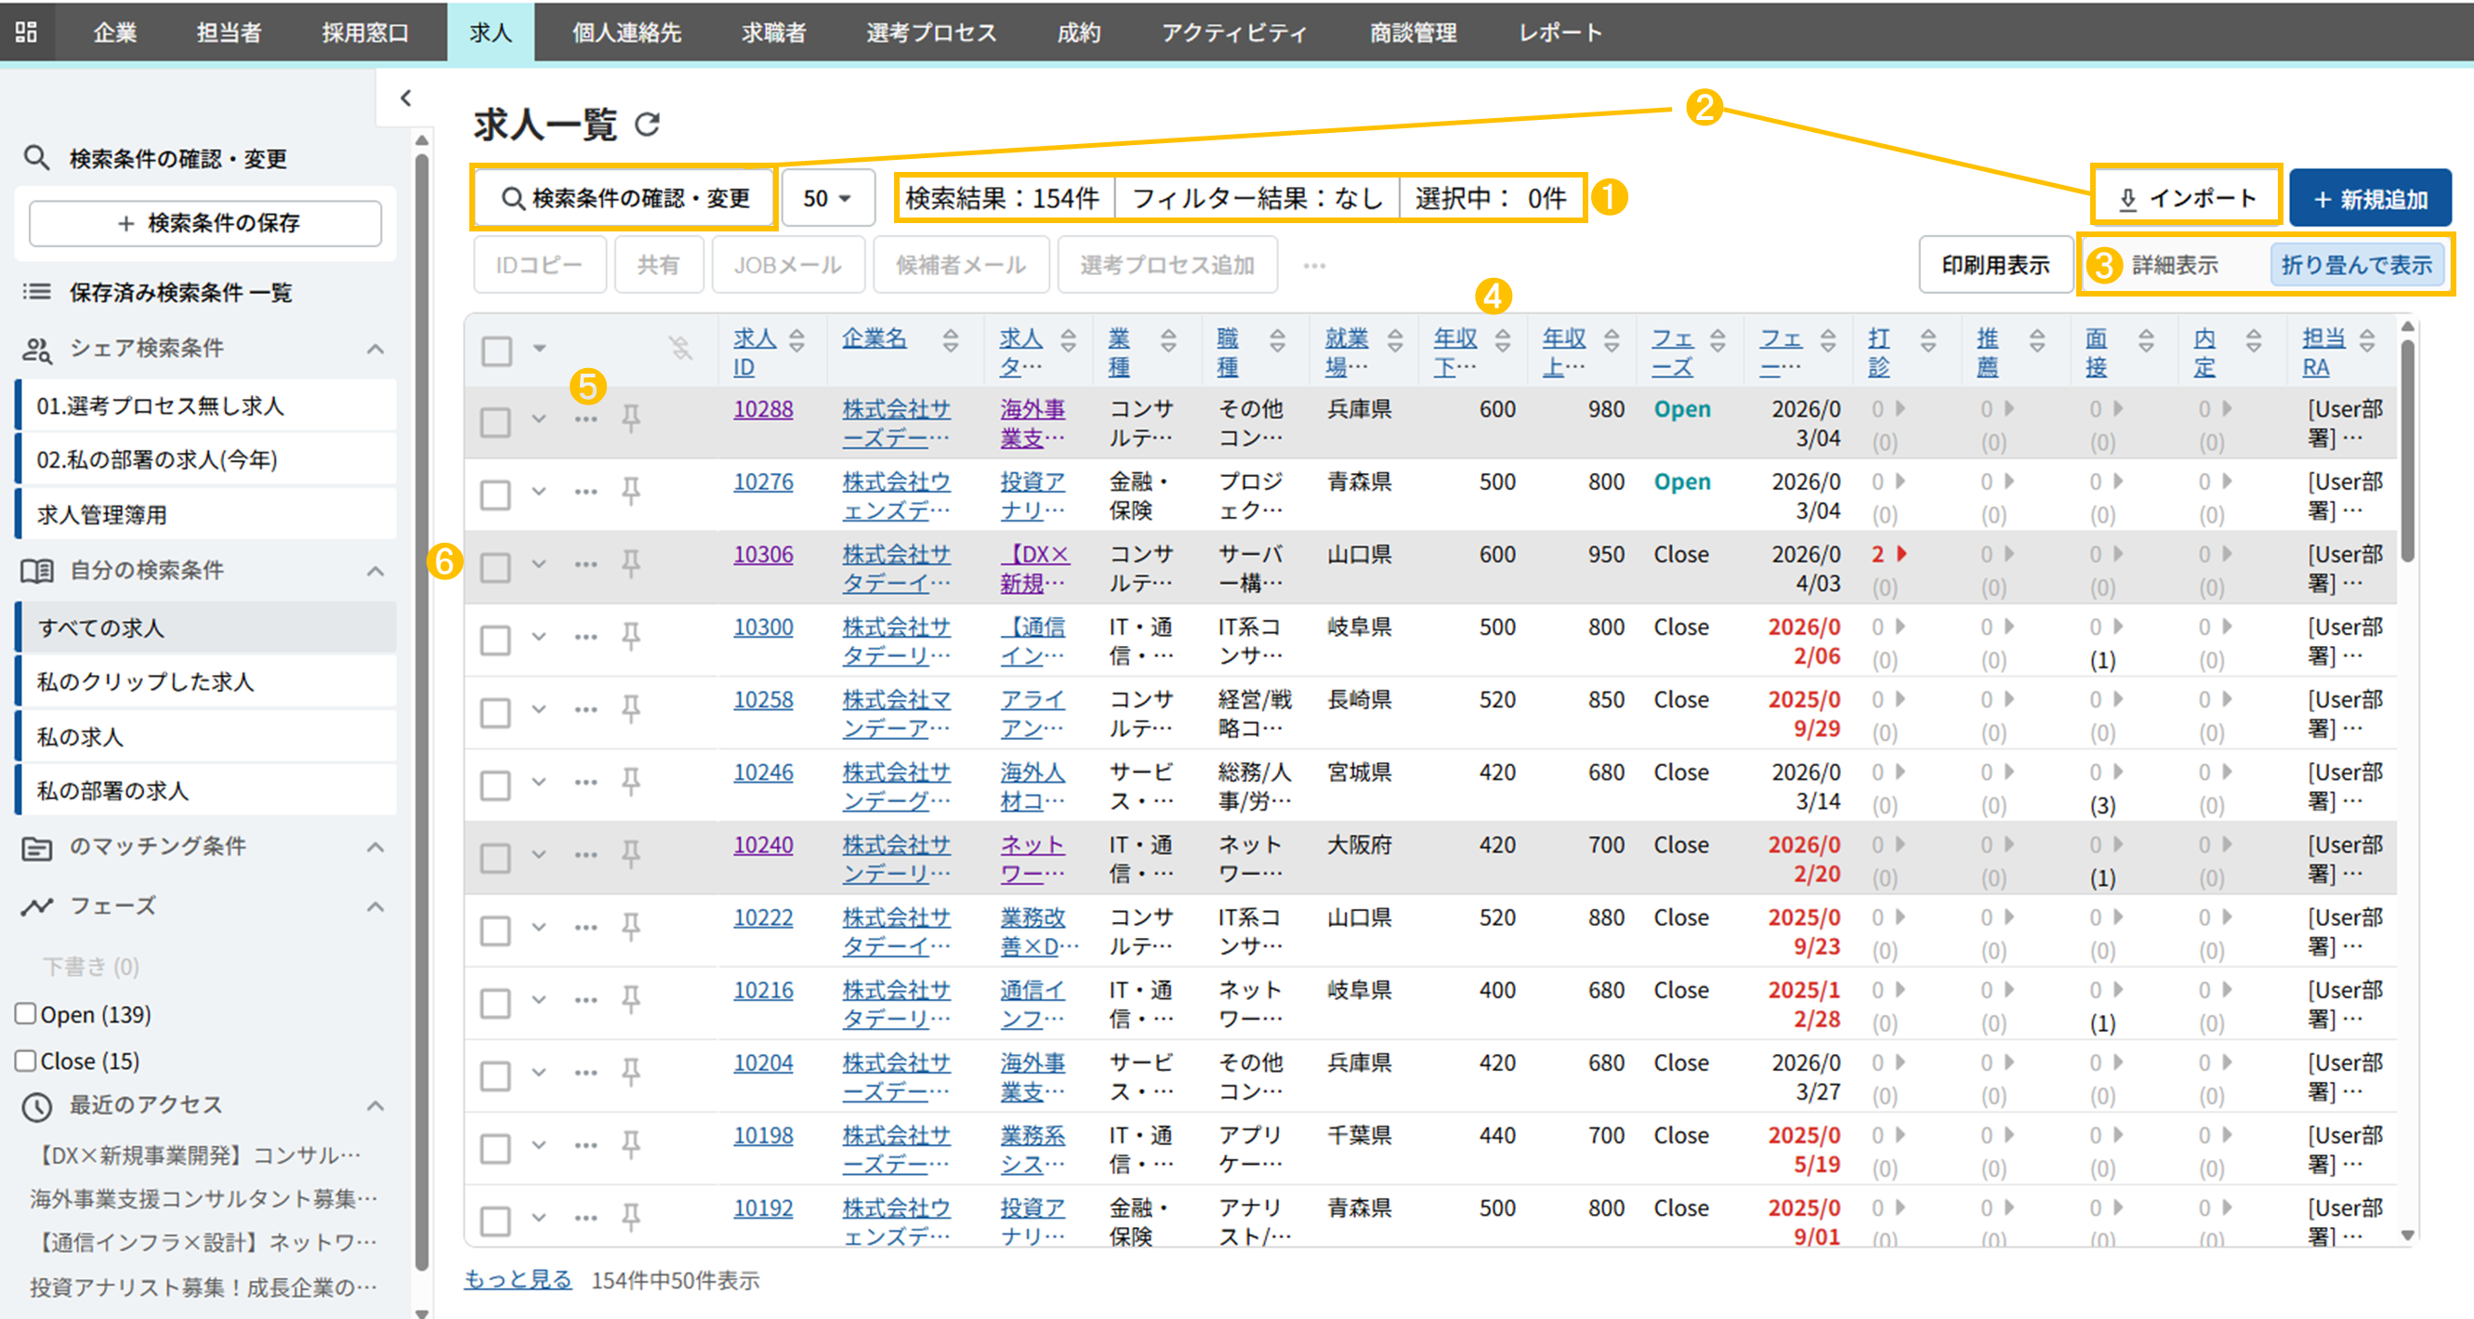Open the toolbar overflow three-dot menu

click(x=1314, y=265)
